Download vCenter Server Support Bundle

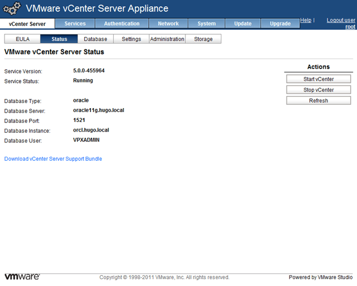coord(53,159)
